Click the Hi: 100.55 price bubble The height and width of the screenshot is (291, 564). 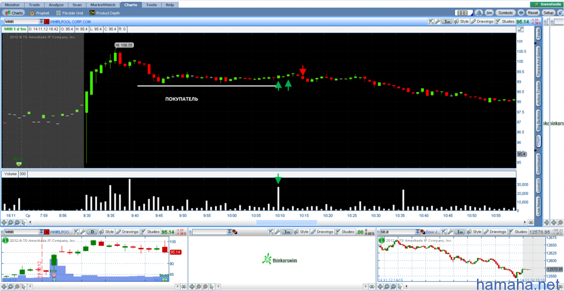point(124,45)
